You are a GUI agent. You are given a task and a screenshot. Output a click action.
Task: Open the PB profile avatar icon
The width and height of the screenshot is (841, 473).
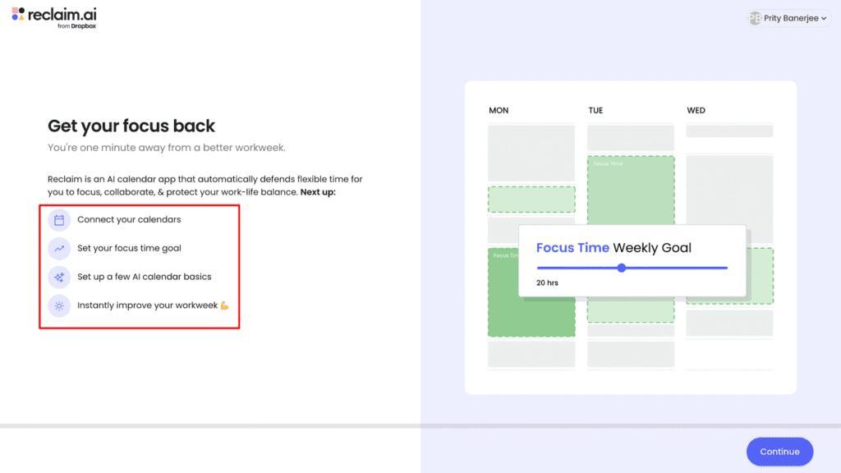click(755, 17)
